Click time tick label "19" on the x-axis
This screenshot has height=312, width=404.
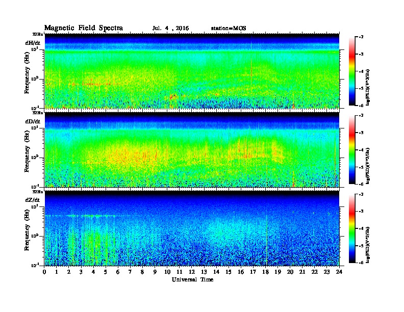click(x=277, y=272)
